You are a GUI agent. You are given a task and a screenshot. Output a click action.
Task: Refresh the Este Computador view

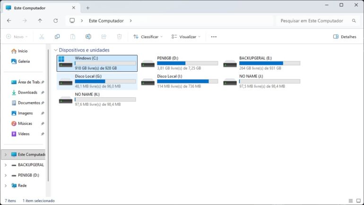coord(55,21)
